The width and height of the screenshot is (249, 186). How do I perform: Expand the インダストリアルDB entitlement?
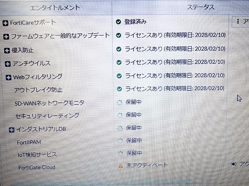click(x=12, y=130)
